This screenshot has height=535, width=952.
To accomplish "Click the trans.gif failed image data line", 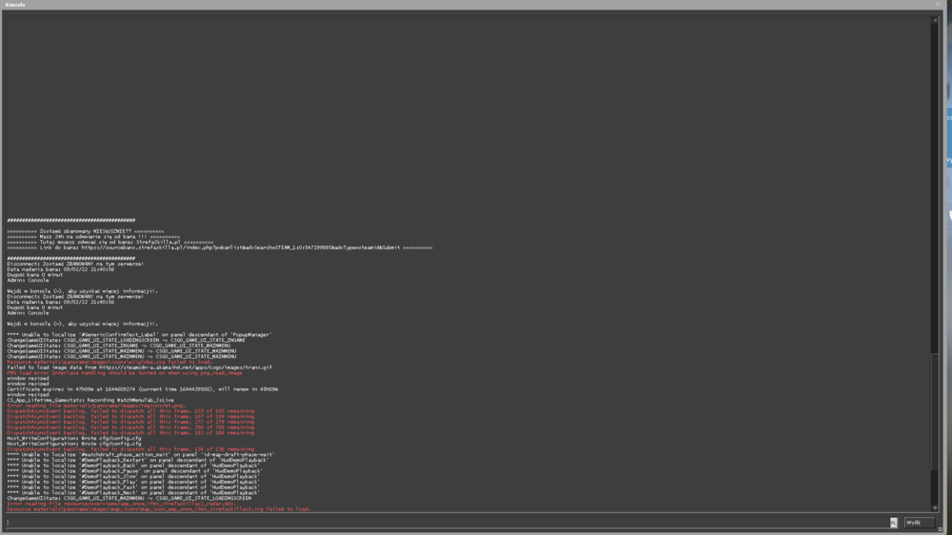I will pos(140,367).
